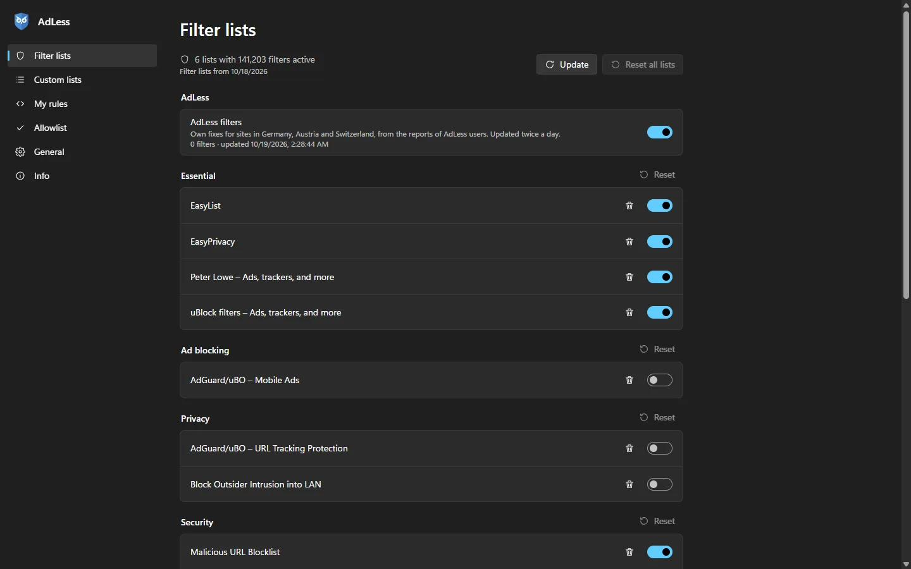The width and height of the screenshot is (911, 569).
Task: Click the Update button
Action: [567, 64]
